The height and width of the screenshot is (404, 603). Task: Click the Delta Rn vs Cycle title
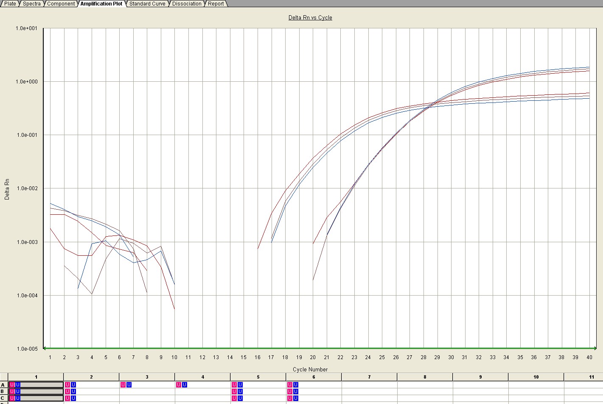[310, 18]
